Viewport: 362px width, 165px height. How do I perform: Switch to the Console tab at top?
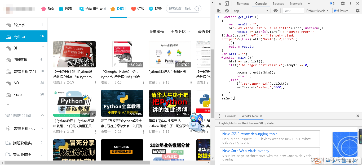pyautogui.click(x=261, y=4)
